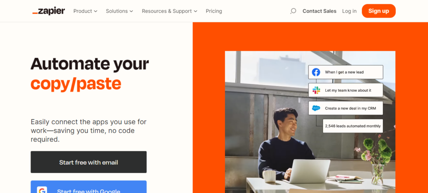The width and height of the screenshot is (428, 193).
Task: Open the Product menu
Action: tap(85, 11)
